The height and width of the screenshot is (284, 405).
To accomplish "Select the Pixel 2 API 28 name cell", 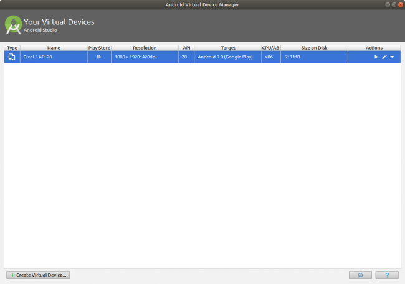I will click(54, 57).
